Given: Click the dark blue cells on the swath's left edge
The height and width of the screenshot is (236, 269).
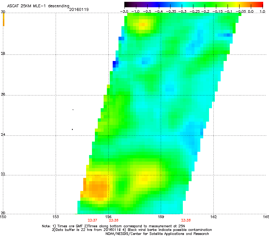Looking at the screenshot, I should (x=116, y=64).
